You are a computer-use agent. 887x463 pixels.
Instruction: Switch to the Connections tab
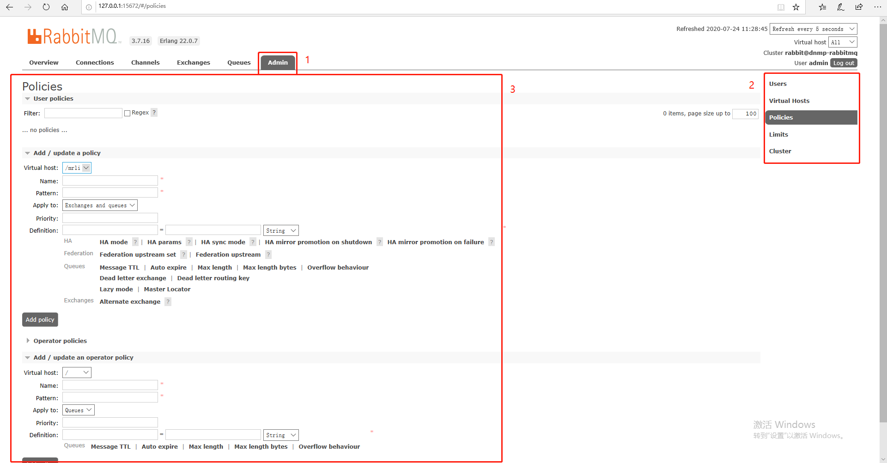(95, 62)
